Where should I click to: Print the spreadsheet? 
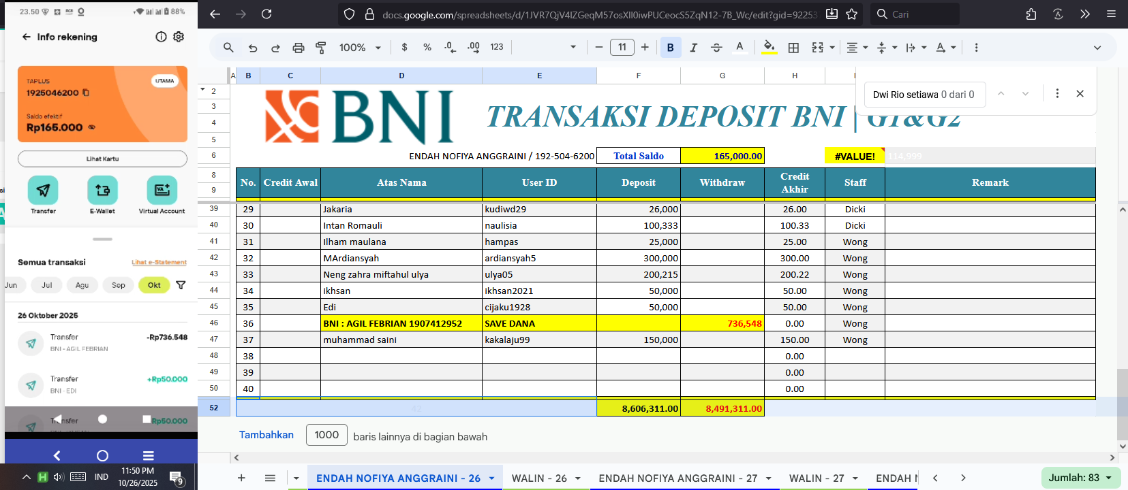pos(299,48)
